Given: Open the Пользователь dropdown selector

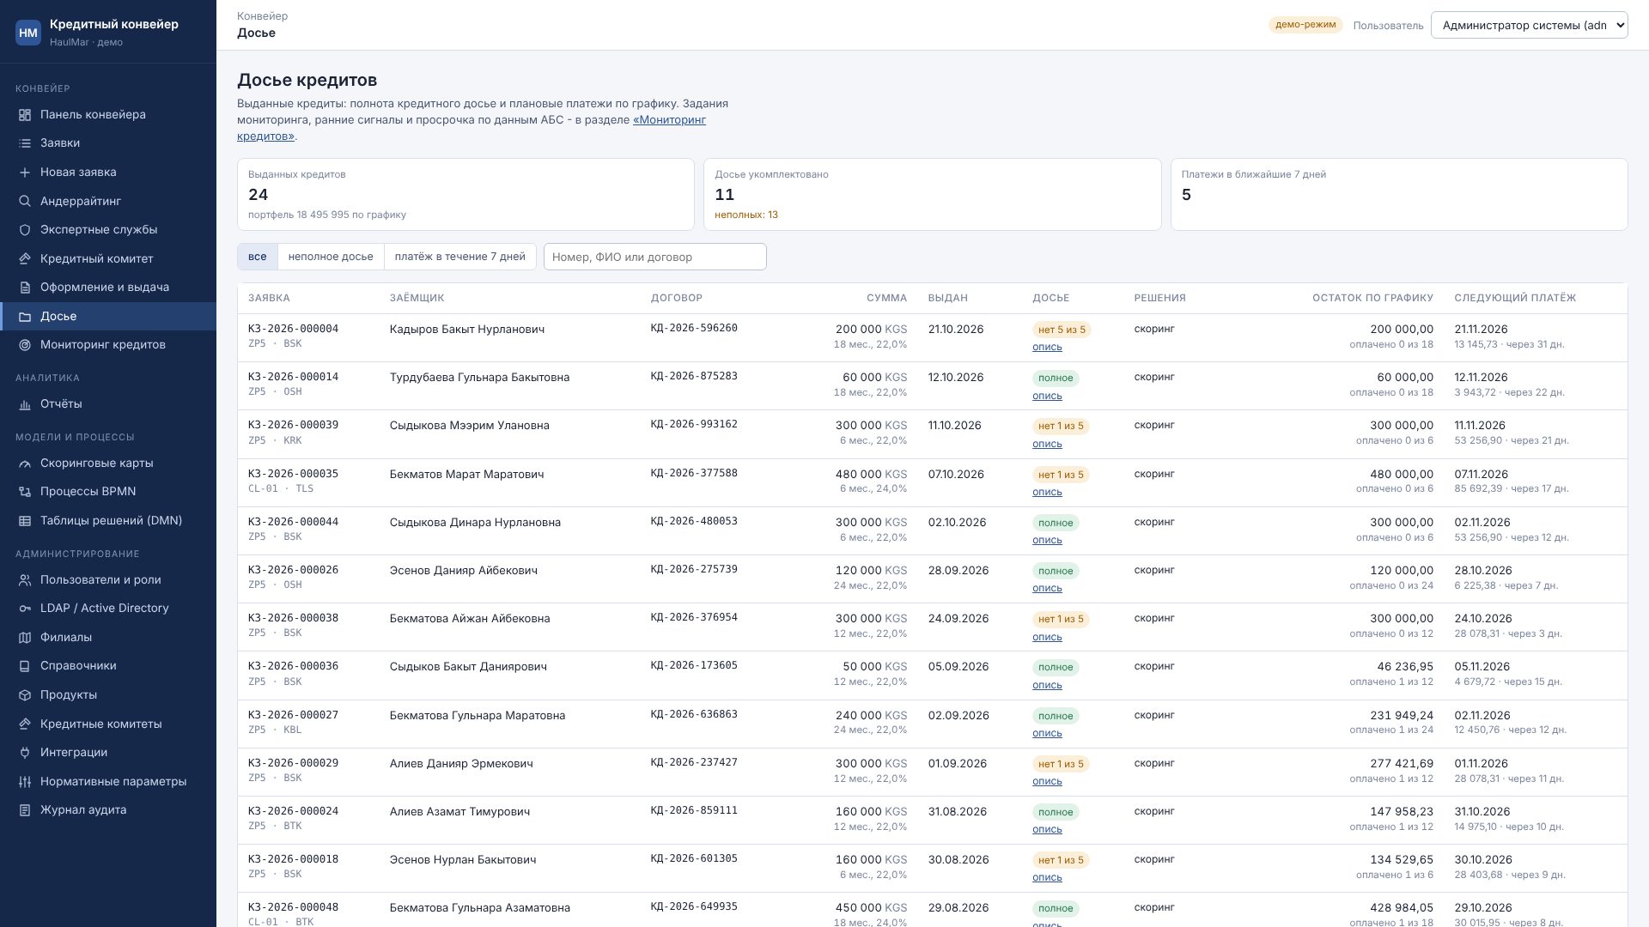Looking at the screenshot, I should tap(1529, 25).
